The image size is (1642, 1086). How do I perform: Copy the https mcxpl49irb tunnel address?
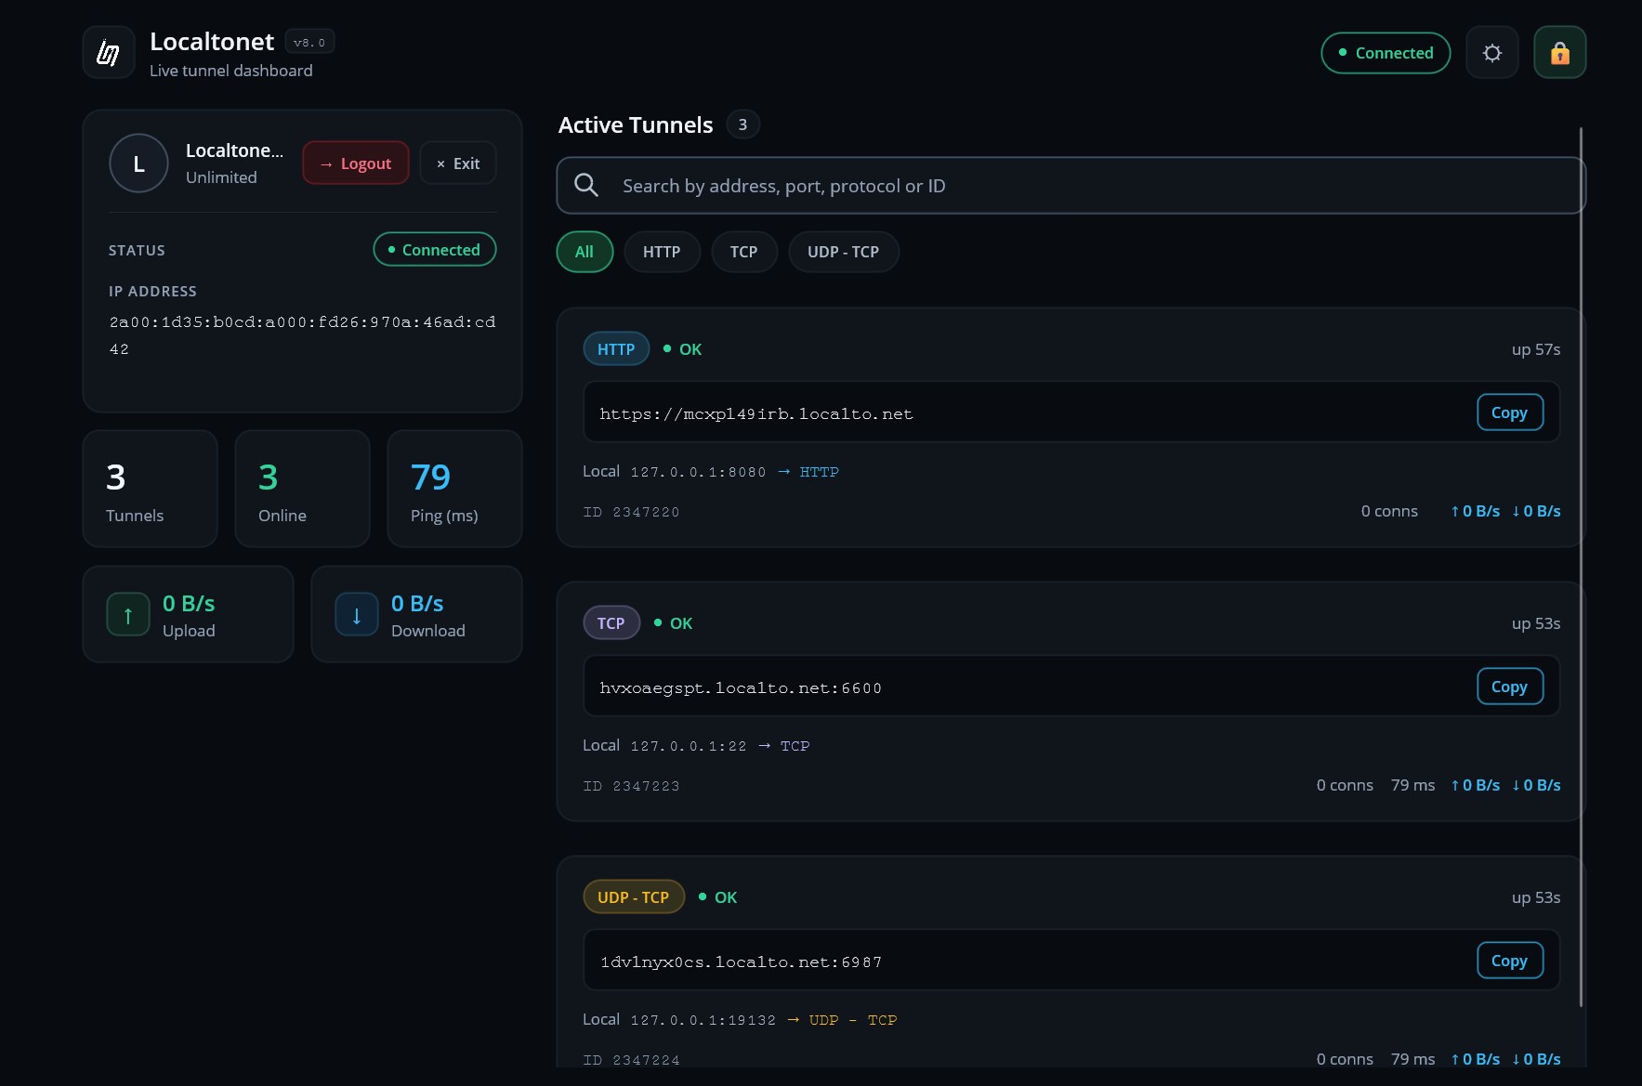[1510, 412]
